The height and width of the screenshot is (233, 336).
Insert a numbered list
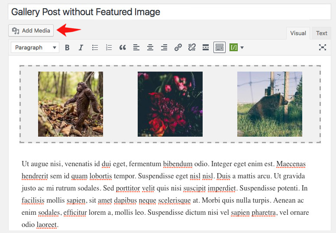tap(109, 48)
